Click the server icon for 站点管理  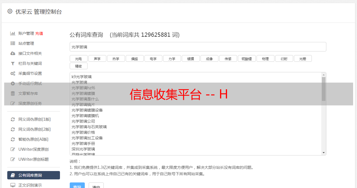[x=13, y=43]
